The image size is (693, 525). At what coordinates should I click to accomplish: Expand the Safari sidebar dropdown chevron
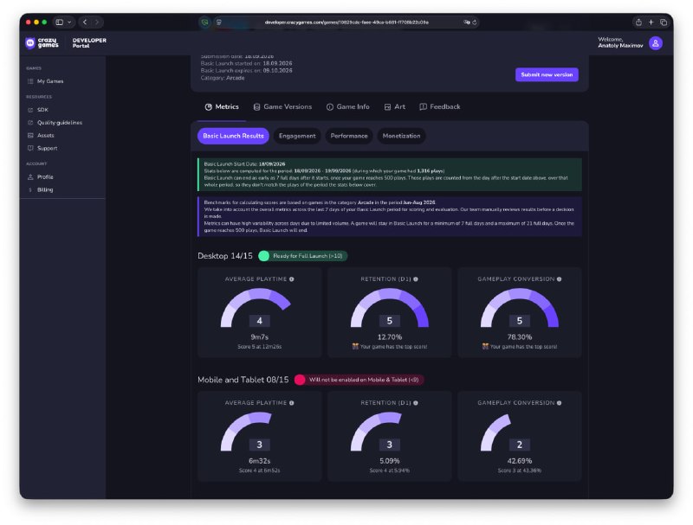(x=69, y=22)
